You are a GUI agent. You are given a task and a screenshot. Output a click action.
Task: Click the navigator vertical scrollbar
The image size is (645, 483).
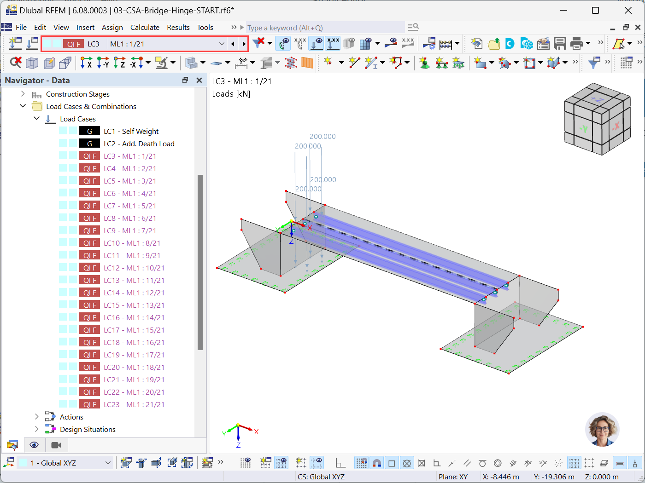(x=200, y=262)
